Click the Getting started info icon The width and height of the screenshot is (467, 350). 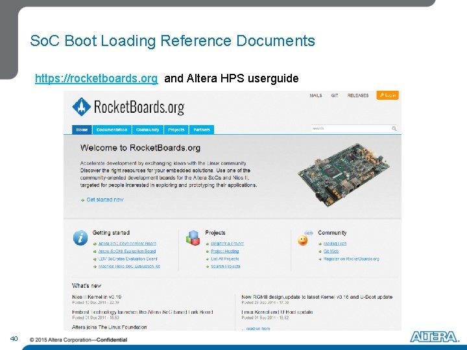(x=80, y=237)
